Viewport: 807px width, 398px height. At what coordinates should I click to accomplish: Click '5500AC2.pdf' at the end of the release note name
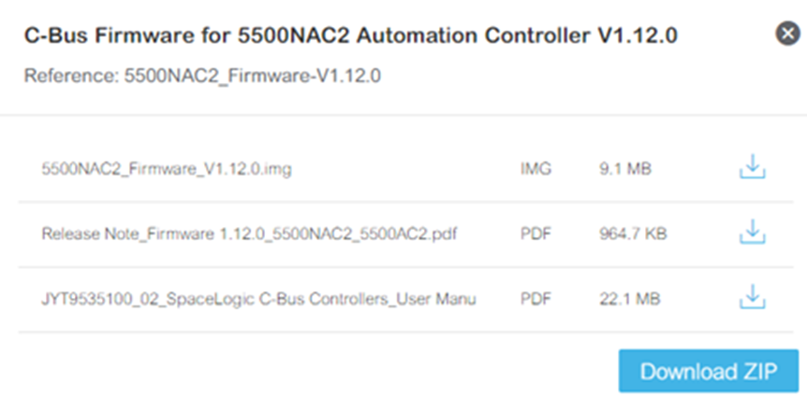click(x=404, y=235)
